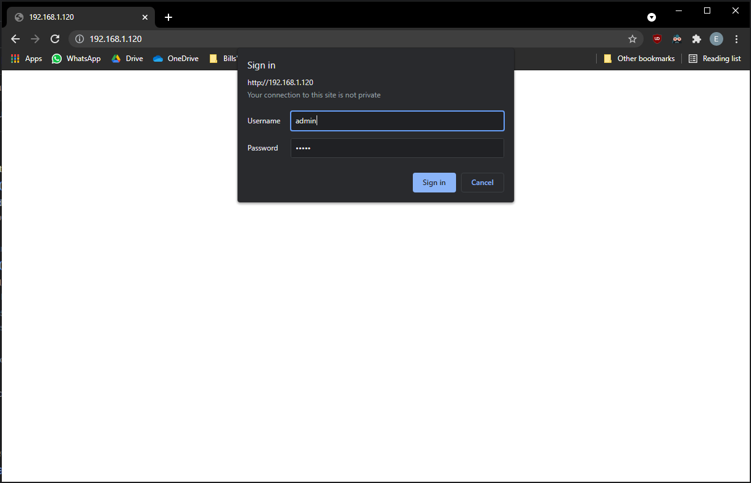The image size is (751, 483).
Task: Open the uBlock Origin extension
Action: (x=657, y=39)
